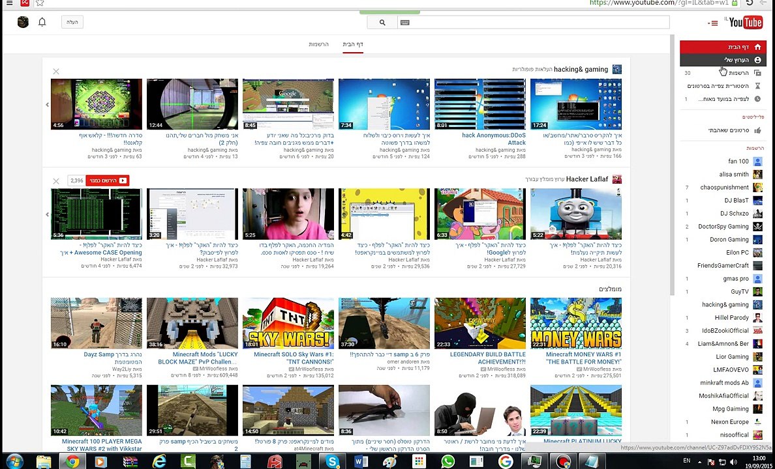
Task: Open the Windows Start menu
Action: pos(14,461)
